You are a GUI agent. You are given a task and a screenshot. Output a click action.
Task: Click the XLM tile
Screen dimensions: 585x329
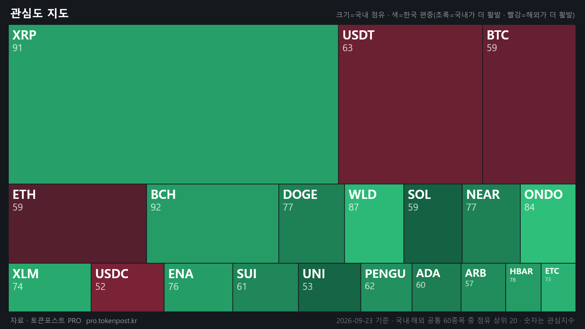(x=50, y=287)
